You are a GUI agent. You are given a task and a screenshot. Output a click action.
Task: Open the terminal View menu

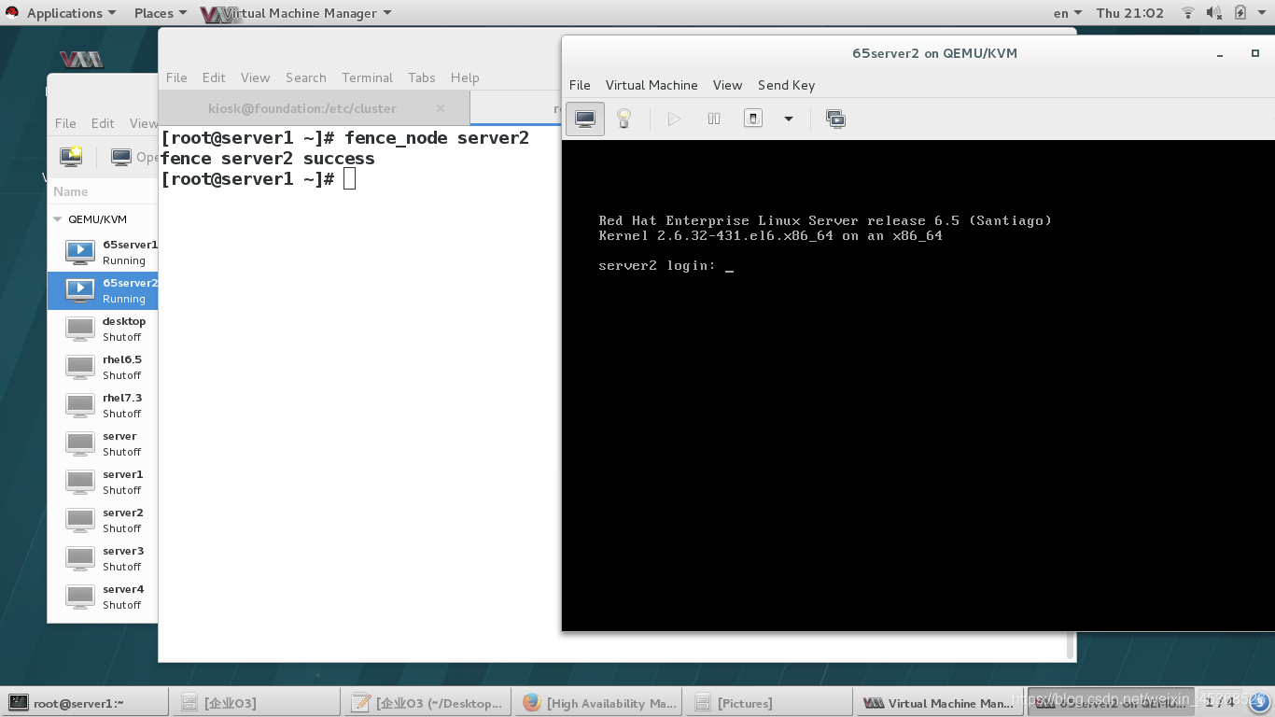point(255,77)
